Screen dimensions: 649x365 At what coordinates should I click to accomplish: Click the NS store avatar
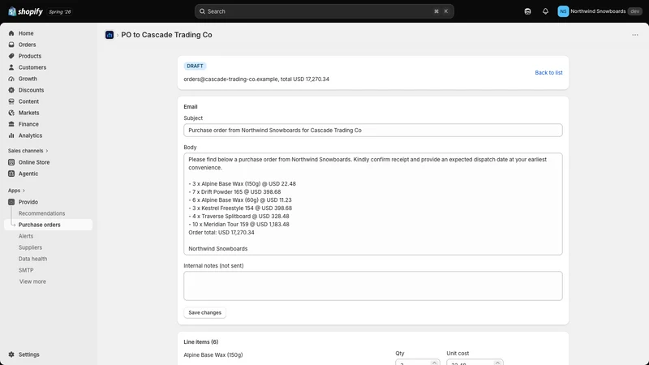pyautogui.click(x=563, y=11)
